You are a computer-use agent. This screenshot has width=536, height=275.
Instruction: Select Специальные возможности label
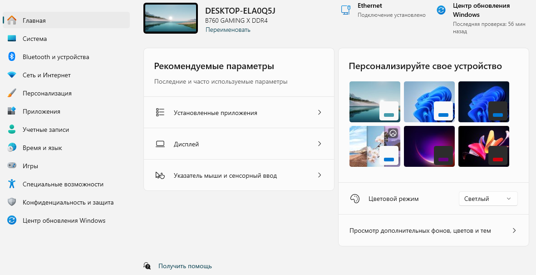click(63, 184)
